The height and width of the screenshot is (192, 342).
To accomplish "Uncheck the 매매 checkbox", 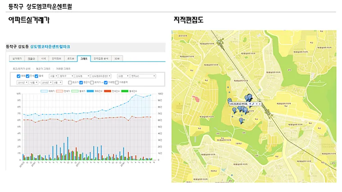I will pyautogui.click(x=18, y=76).
